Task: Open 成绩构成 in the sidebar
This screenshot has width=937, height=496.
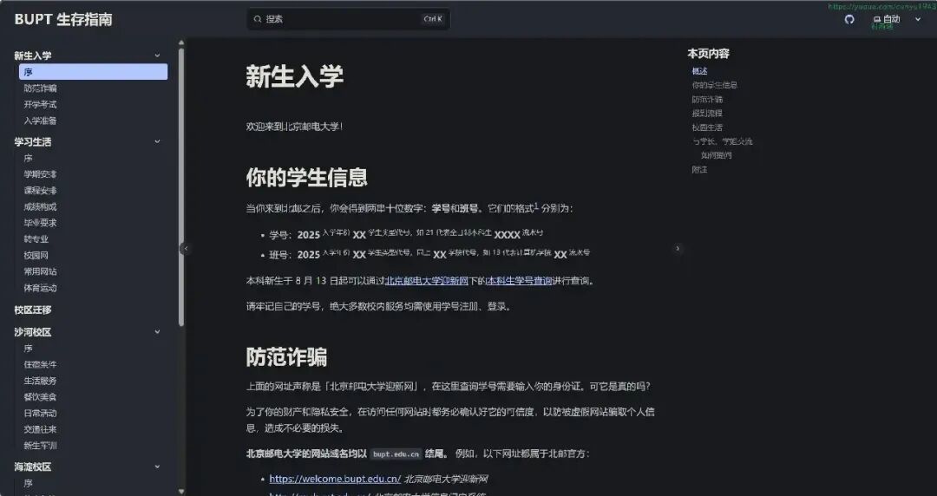Action: pyautogui.click(x=40, y=206)
